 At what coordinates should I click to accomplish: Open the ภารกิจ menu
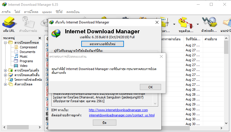(x=6, y=12)
